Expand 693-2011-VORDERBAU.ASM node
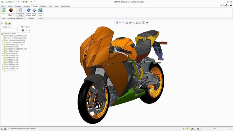This screenshot has width=233, height=131. point(2,38)
